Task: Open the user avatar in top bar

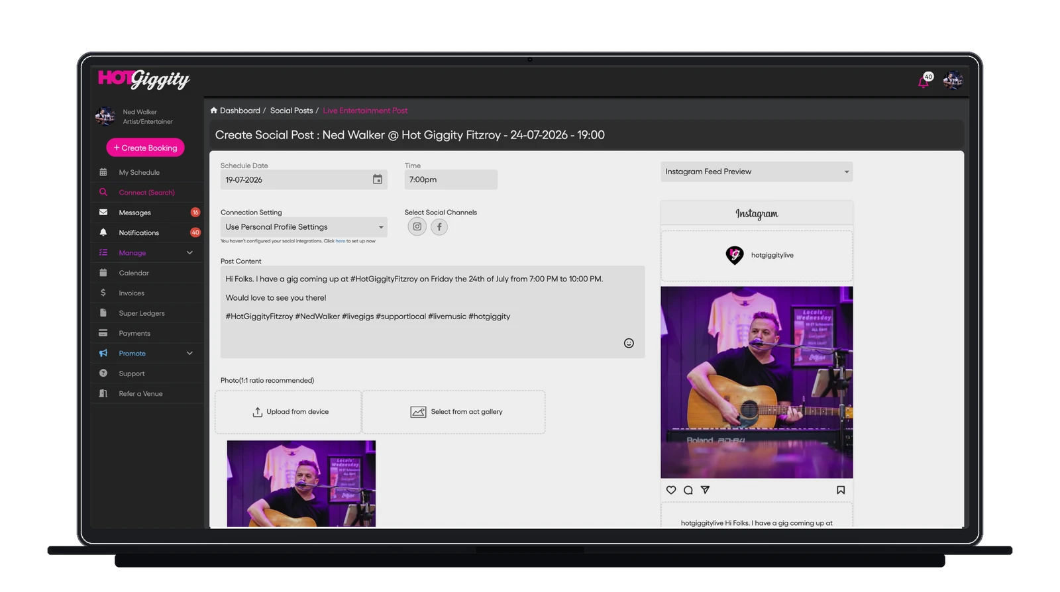Action: point(953,80)
